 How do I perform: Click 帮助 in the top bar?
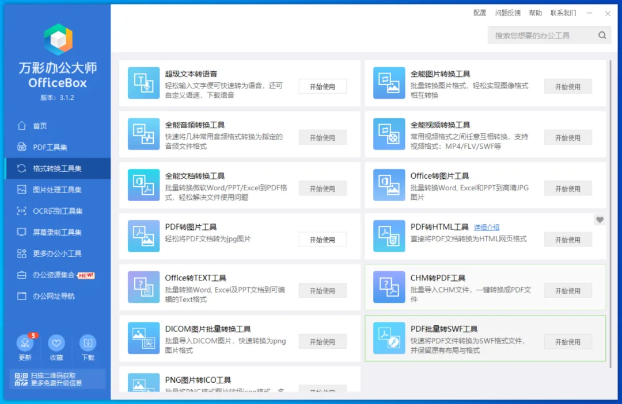click(535, 13)
